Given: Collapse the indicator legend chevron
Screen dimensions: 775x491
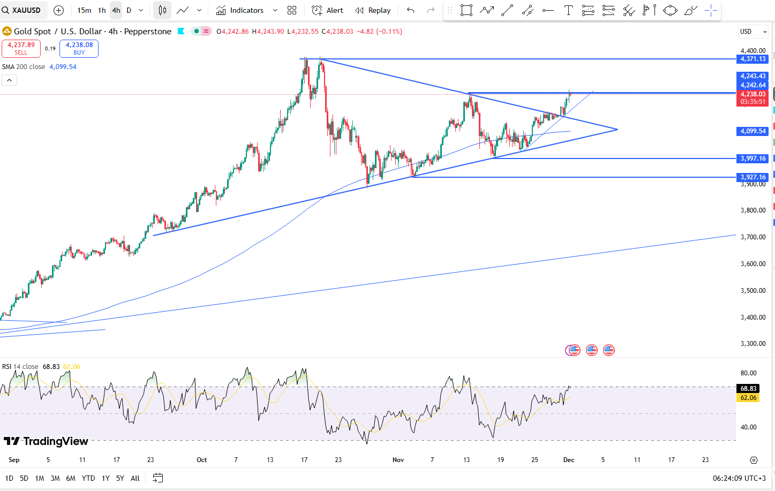Looking at the screenshot, I should [9, 80].
